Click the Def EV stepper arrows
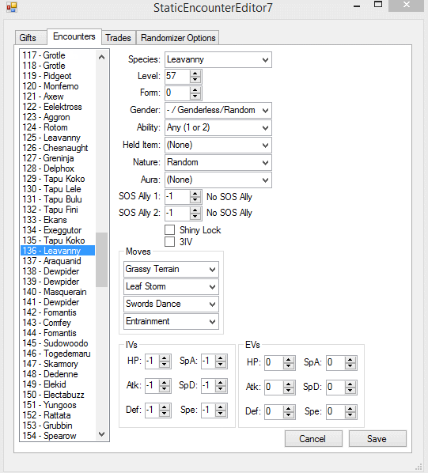The image size is (428, 473). click(289, 412)
